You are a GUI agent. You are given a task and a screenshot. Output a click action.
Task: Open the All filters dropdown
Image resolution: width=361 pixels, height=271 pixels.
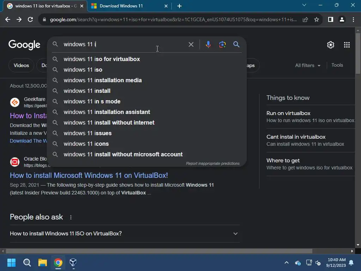[308, 65]
